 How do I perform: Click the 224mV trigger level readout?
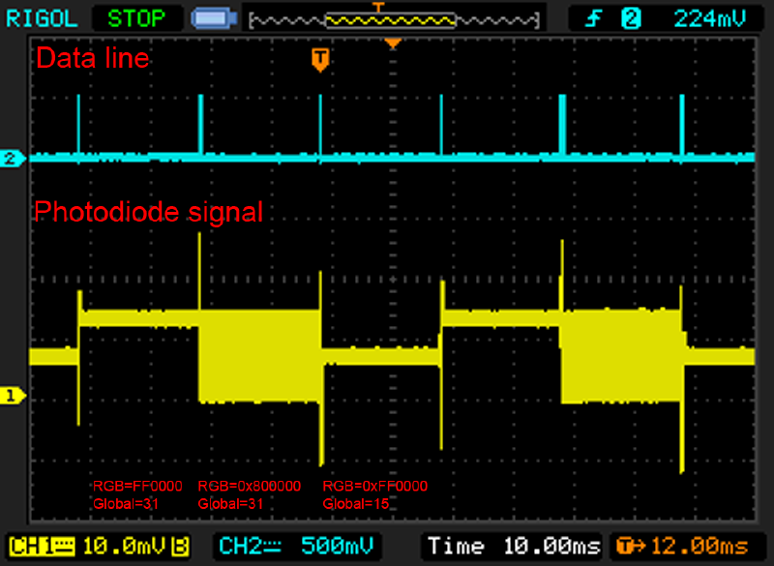(x=710, y=16)
